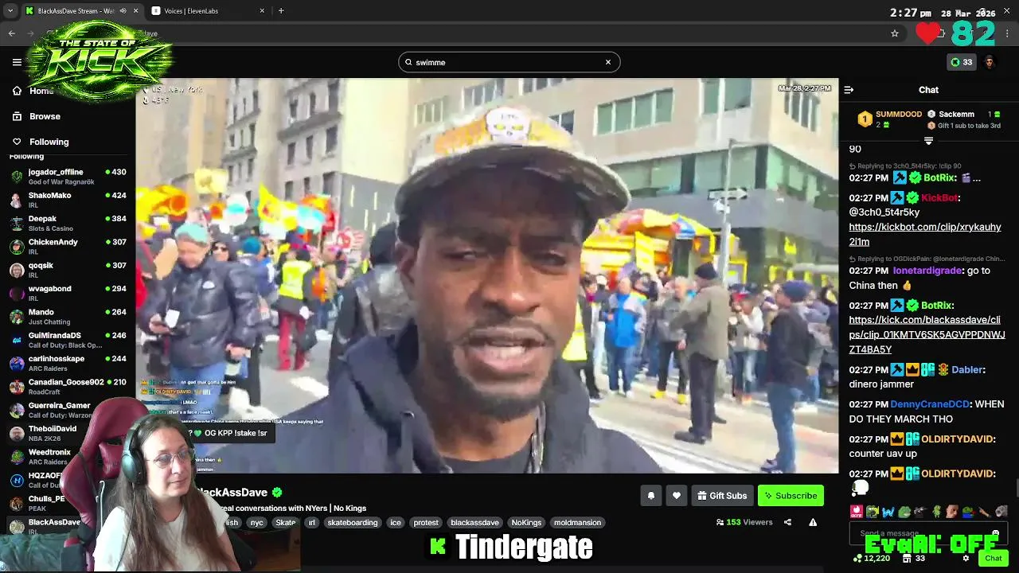Open the hamburger sidebar menu
This screenshot has width=1019, height=573.
pyautogui.click(x=17, y=62)
